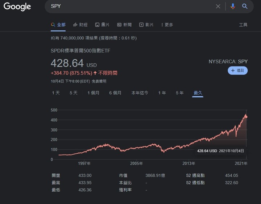The image size is (261, 204).
Task: Click the 最高 value 433.95
Action: 85,183
